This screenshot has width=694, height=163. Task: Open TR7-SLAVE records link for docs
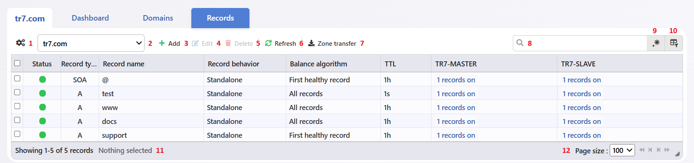(x=581, y=121)
